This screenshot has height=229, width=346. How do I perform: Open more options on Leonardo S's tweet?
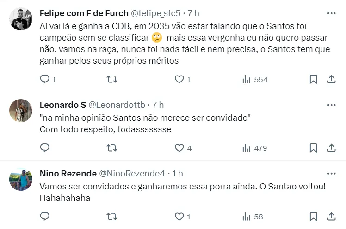point(331,105)
